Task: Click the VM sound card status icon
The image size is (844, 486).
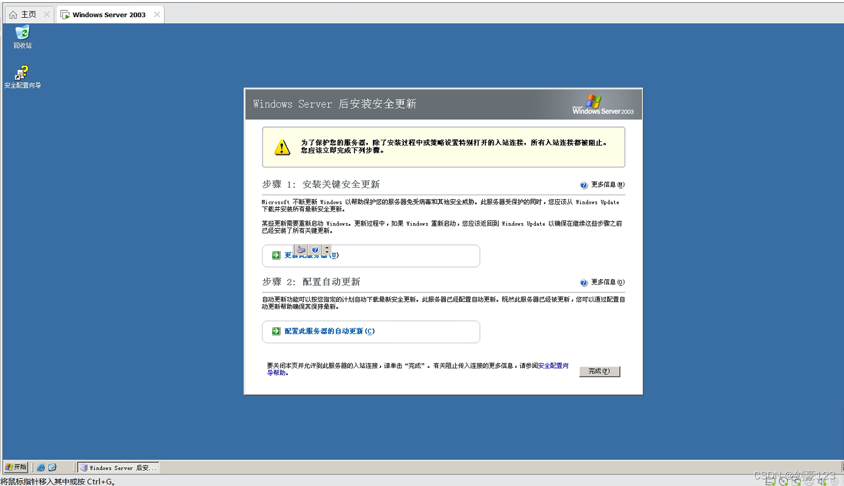Action: pyautogui.click(x=821, y=482)
